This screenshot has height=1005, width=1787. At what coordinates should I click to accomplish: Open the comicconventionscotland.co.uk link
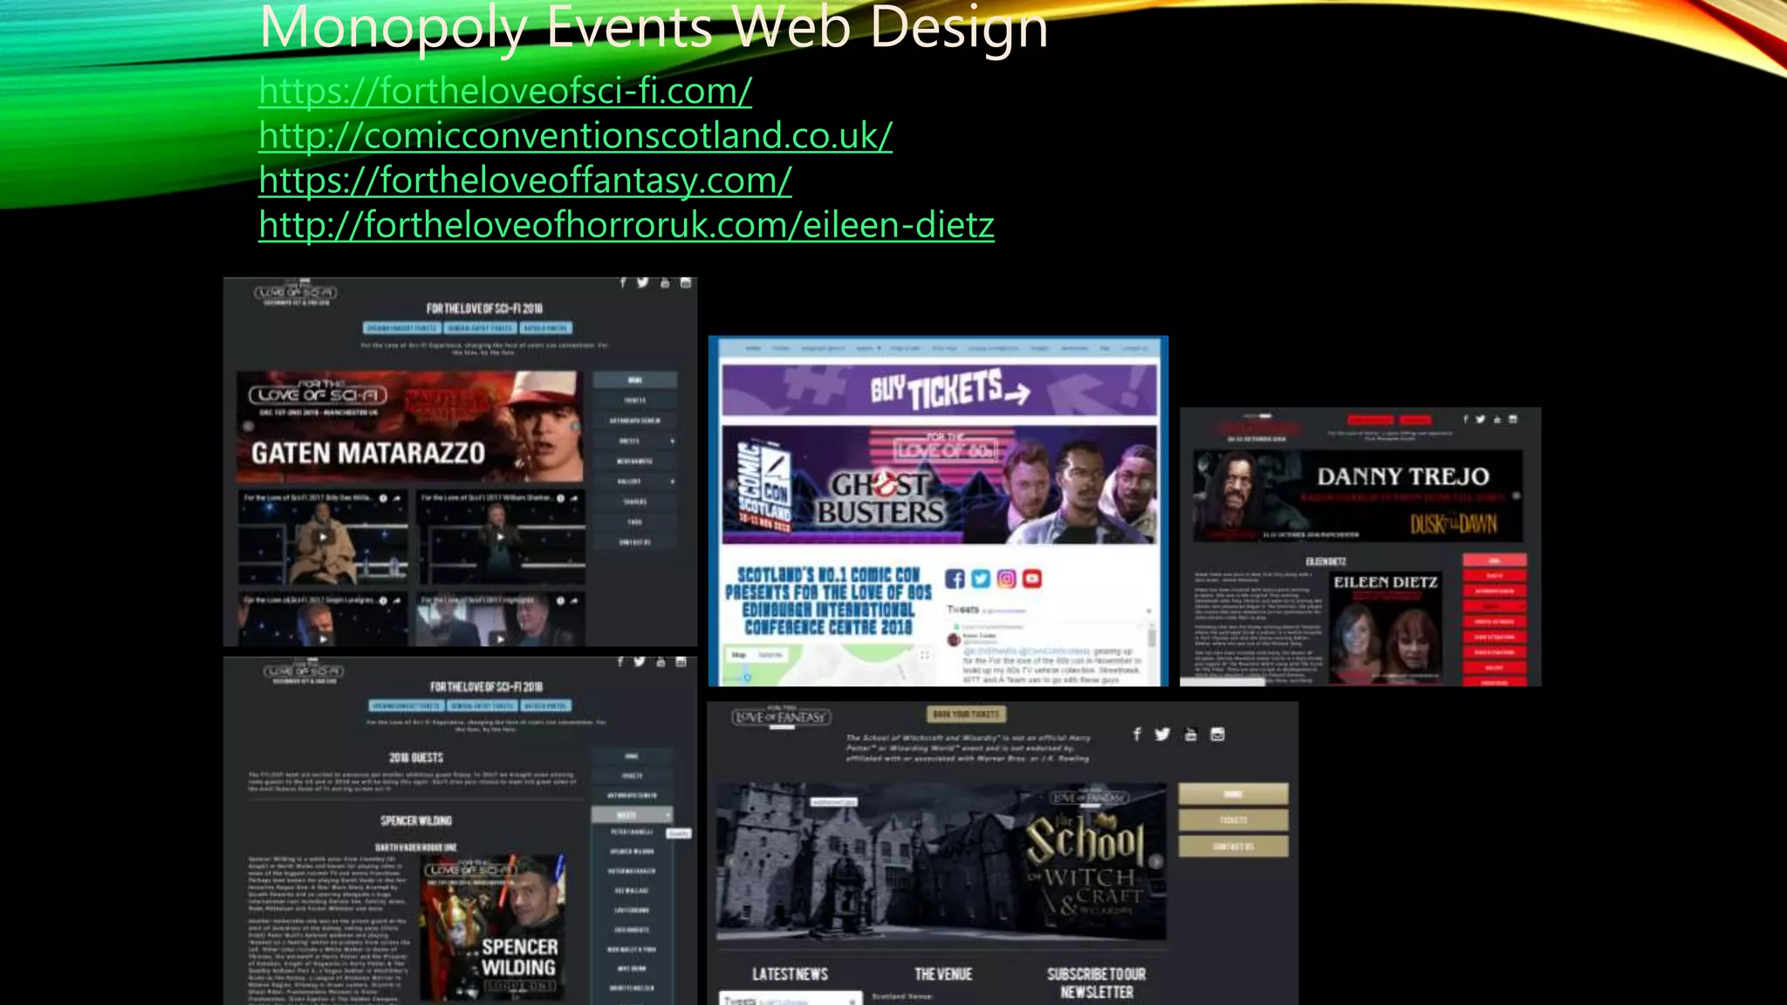[575, 135]
